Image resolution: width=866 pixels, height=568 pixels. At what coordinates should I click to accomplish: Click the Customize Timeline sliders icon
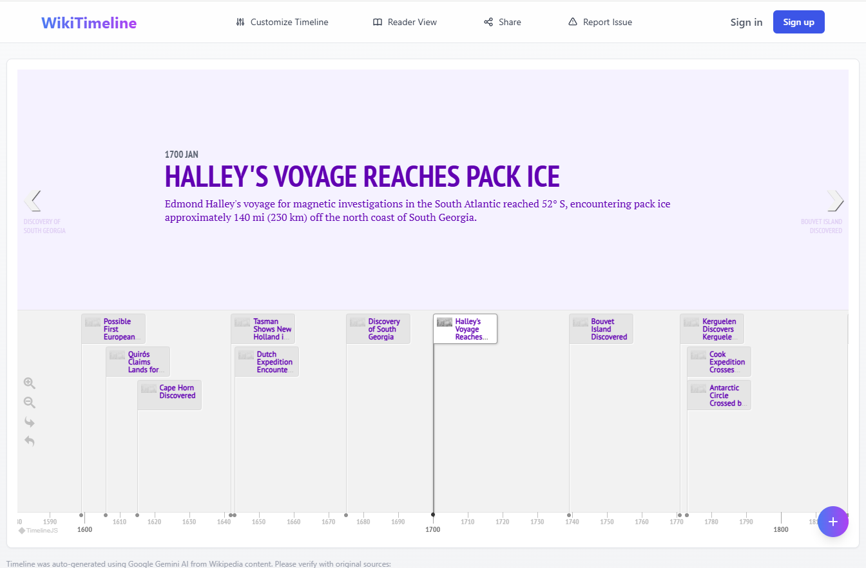239,21
